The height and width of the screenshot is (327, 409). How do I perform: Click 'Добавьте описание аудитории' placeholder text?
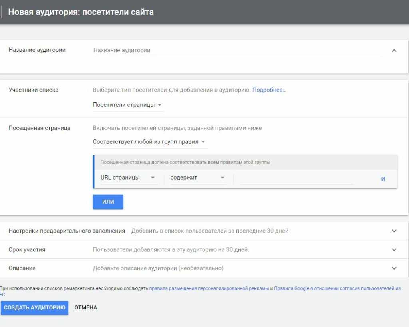pos(158,268)
